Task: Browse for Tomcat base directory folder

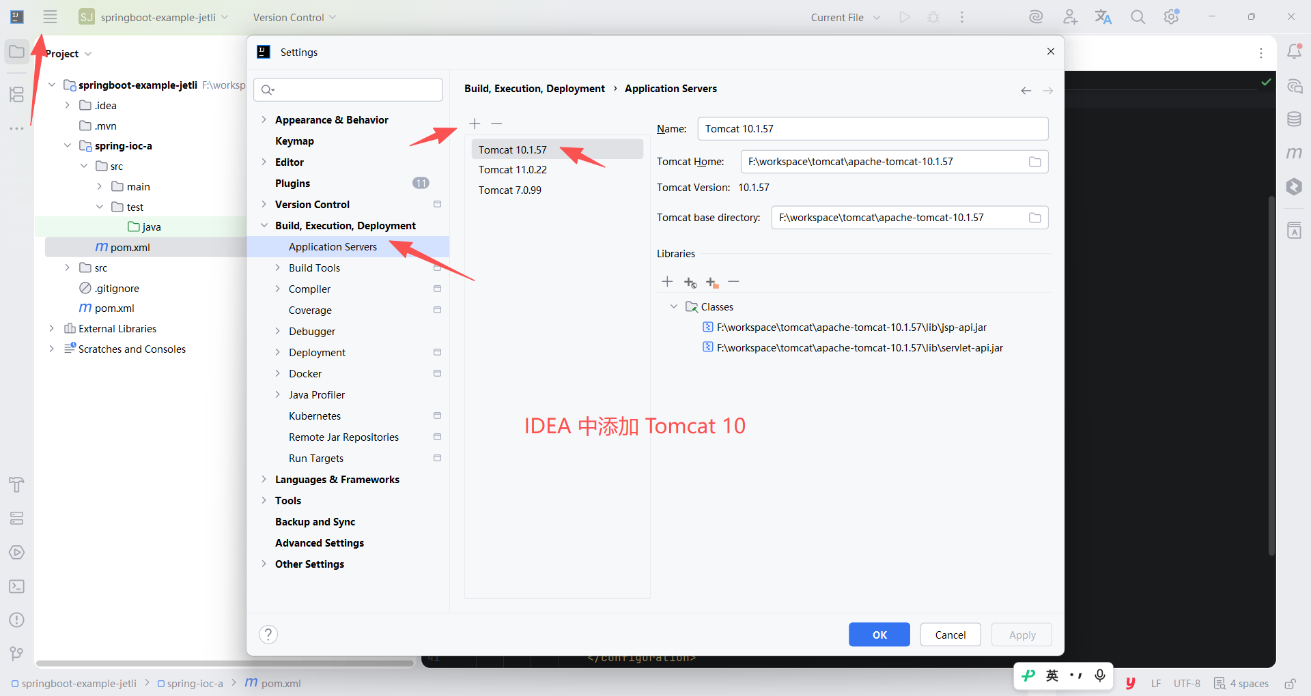Action: click(x=1035, y=218)
